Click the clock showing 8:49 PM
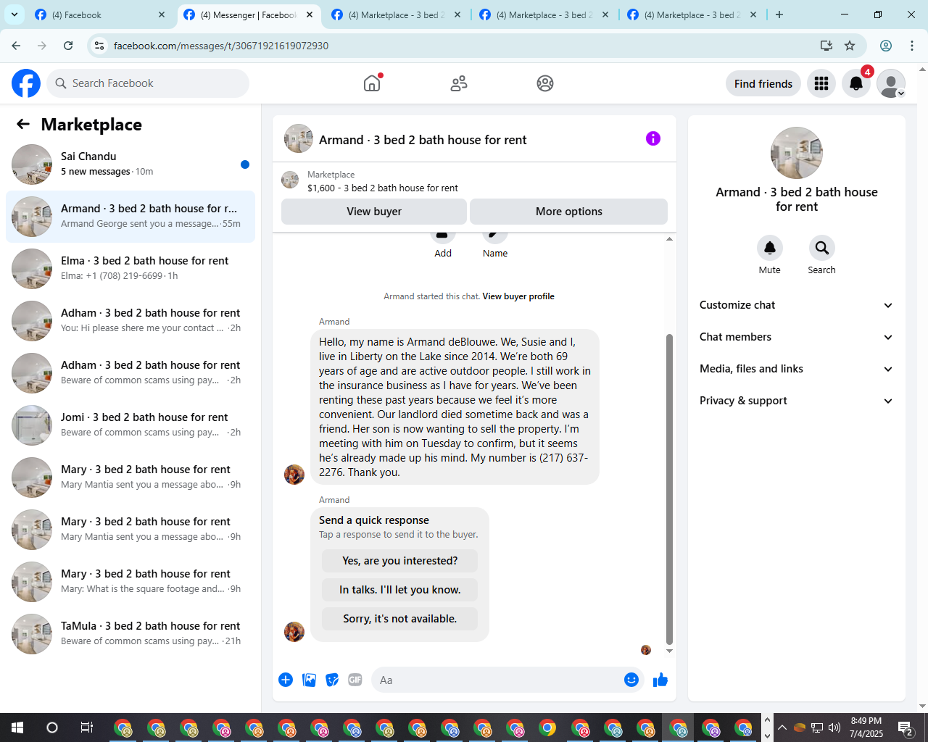928x742 pixels. coord(866,728)
